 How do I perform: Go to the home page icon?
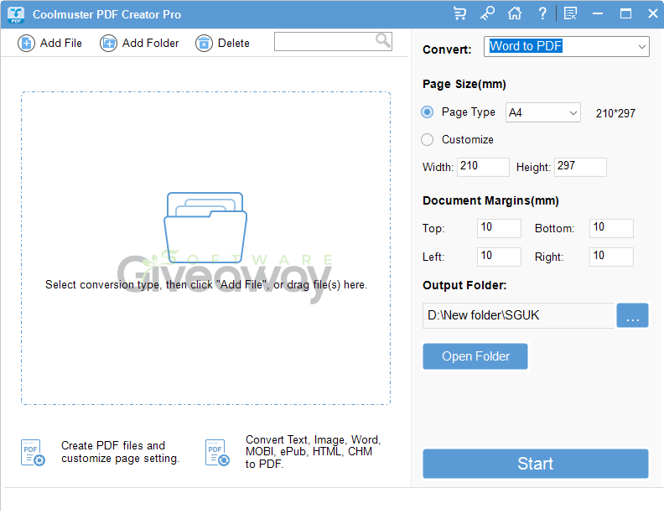click(x=515, y=13)
